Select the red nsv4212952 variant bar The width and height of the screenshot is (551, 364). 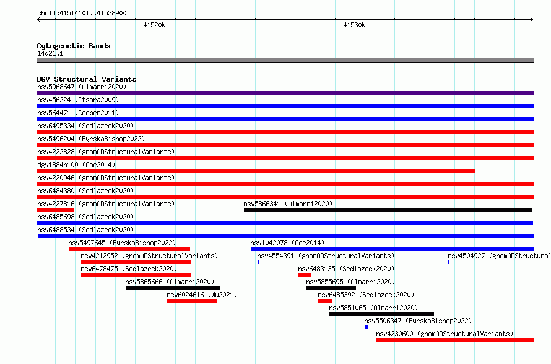[x=136, y=262]
